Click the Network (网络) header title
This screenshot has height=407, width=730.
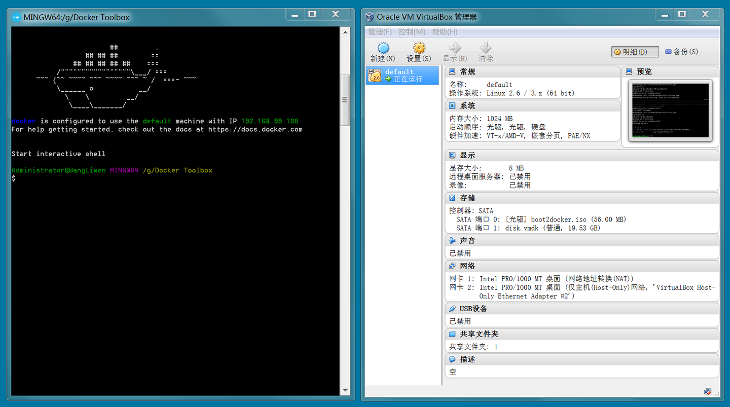coord(467,266)
